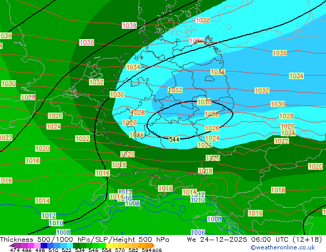Click legend value 558
The height and width of the screenshot is (252, 326).
tap(106, 250)
